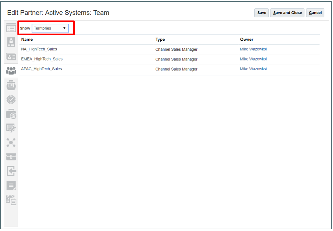Open the Overview list sidebar tab icon
The width and height of the screenshot is (333, 231).
11,28
